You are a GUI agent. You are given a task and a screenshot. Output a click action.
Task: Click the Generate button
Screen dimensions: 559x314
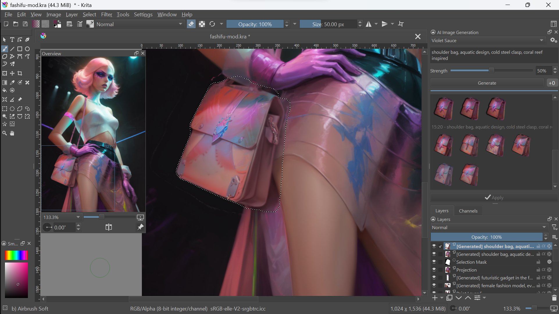[487, 83]
